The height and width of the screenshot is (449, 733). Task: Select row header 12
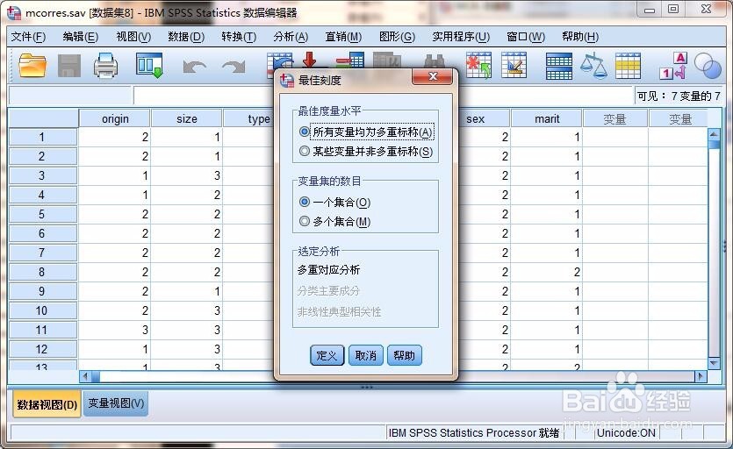[x=42, y=349]
